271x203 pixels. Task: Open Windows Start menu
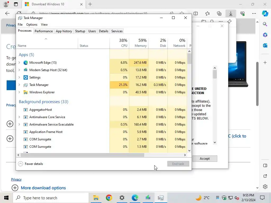6,198
